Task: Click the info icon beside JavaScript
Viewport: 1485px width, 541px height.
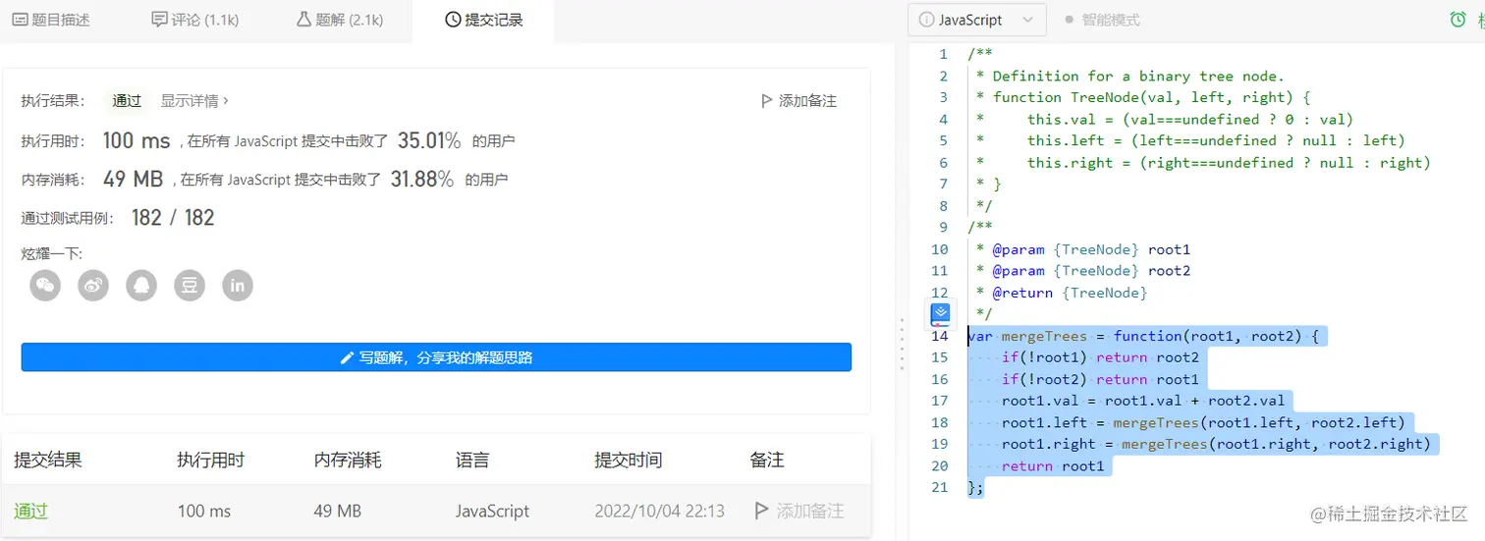Action: pos(925,20)
